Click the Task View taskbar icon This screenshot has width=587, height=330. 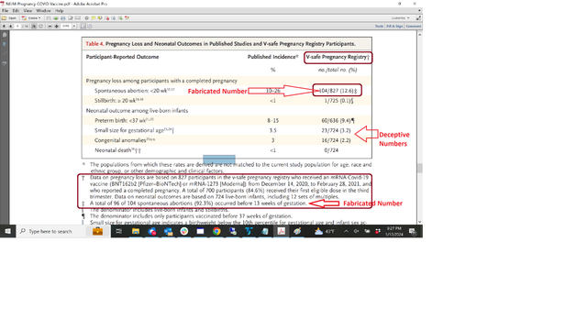coord(118,231)
